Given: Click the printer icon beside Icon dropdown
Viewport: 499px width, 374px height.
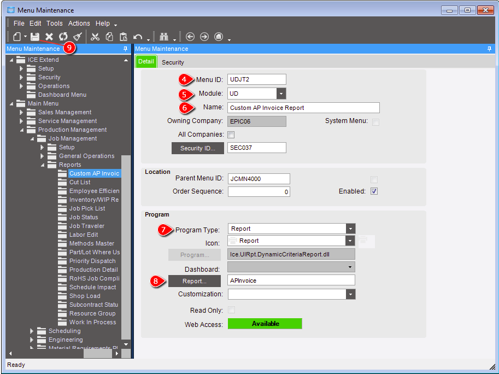Looking at the screenshot, I should tap(366, 241).
